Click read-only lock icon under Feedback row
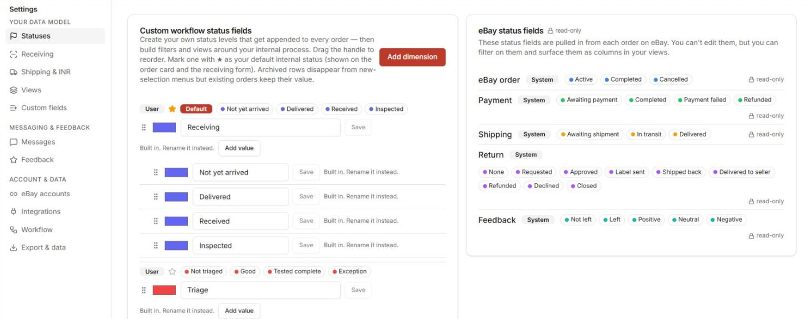The image size is (810, 319). click(x=751, y=235)
